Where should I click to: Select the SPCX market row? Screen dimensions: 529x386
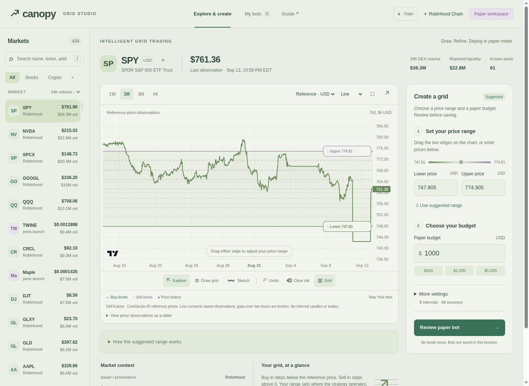pos(43,158)
